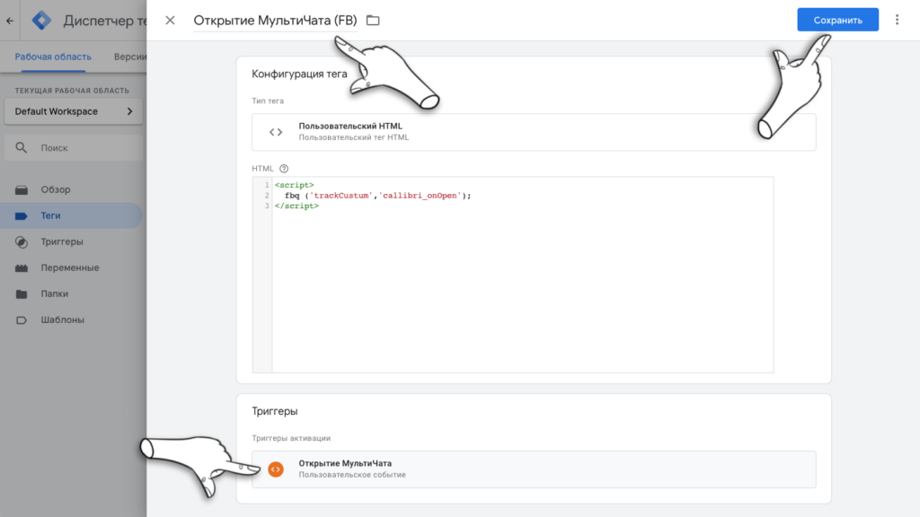Click the search magnifier icon
The image size is (920, 517).
pyautogui.click(x=22, y=148)
